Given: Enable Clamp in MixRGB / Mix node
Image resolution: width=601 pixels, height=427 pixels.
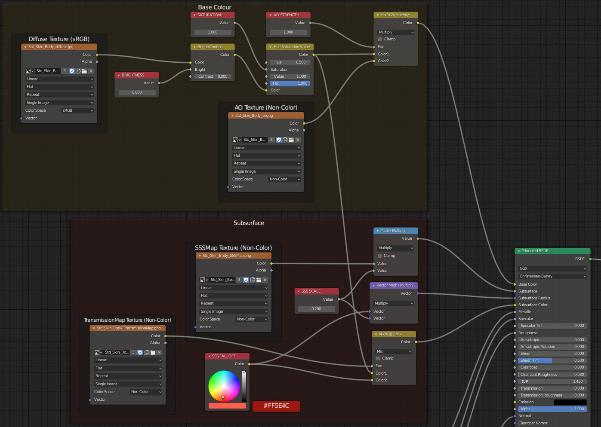Looking at the screenshot, I should tap(378, 358).
